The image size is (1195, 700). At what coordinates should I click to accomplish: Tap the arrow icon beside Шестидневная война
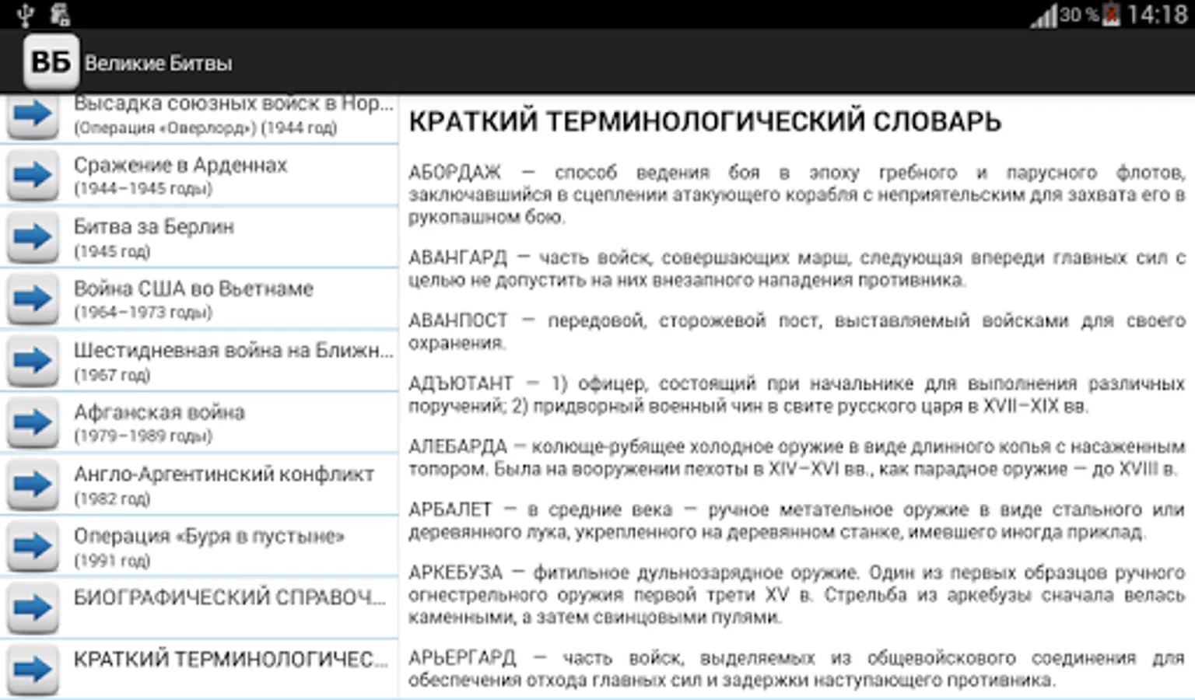pos(33,360)
